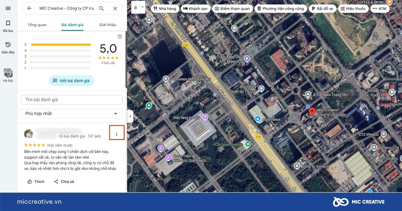Image resolution: width=402 pixels, height=211 pixels.
Task: Click the Công Ty Vimeco marker
Action: [x=297, y=166]
